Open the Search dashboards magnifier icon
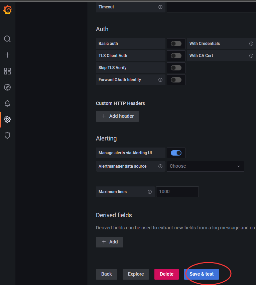The image size is (256, 285). tap(7, 39)
